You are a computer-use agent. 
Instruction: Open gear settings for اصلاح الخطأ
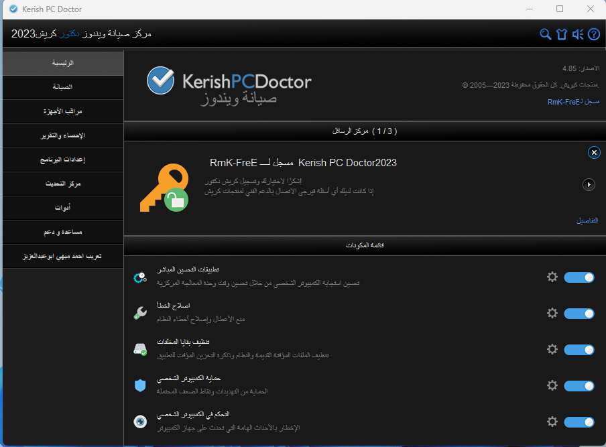pos(552,313)
